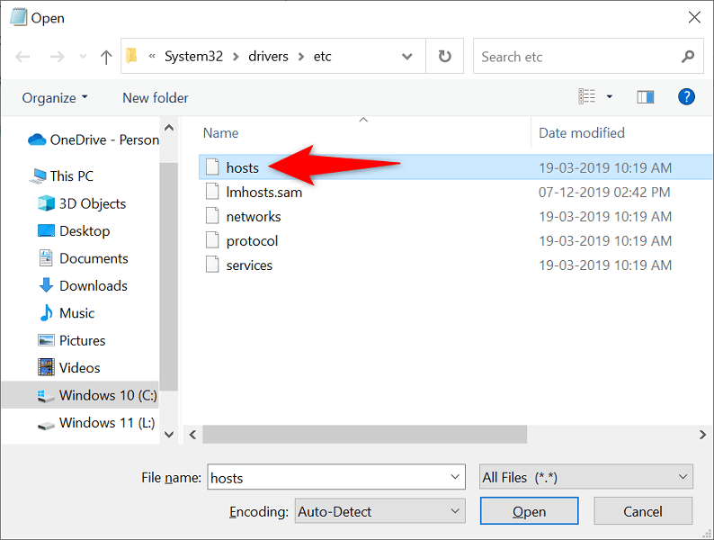Expand the chevron after drivers
Screen dimensions: 714x540
[x=301, y=57]
